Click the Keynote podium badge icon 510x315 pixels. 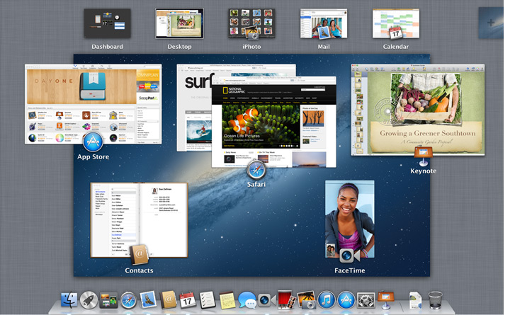point(424,154)
